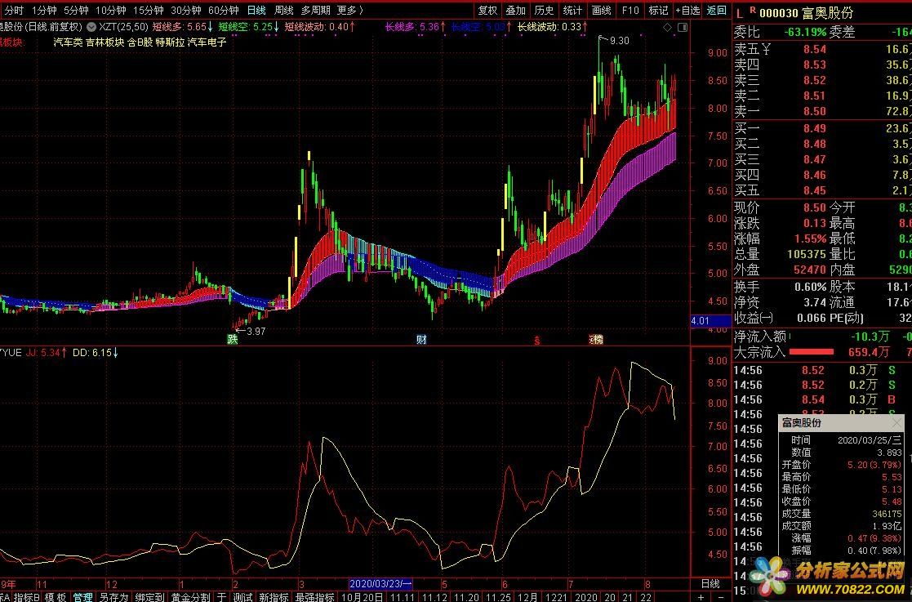Viewport: 912px width, 602px height.
Task: Click the 大宗流入 red bar
Action: [x=811, y=352]
